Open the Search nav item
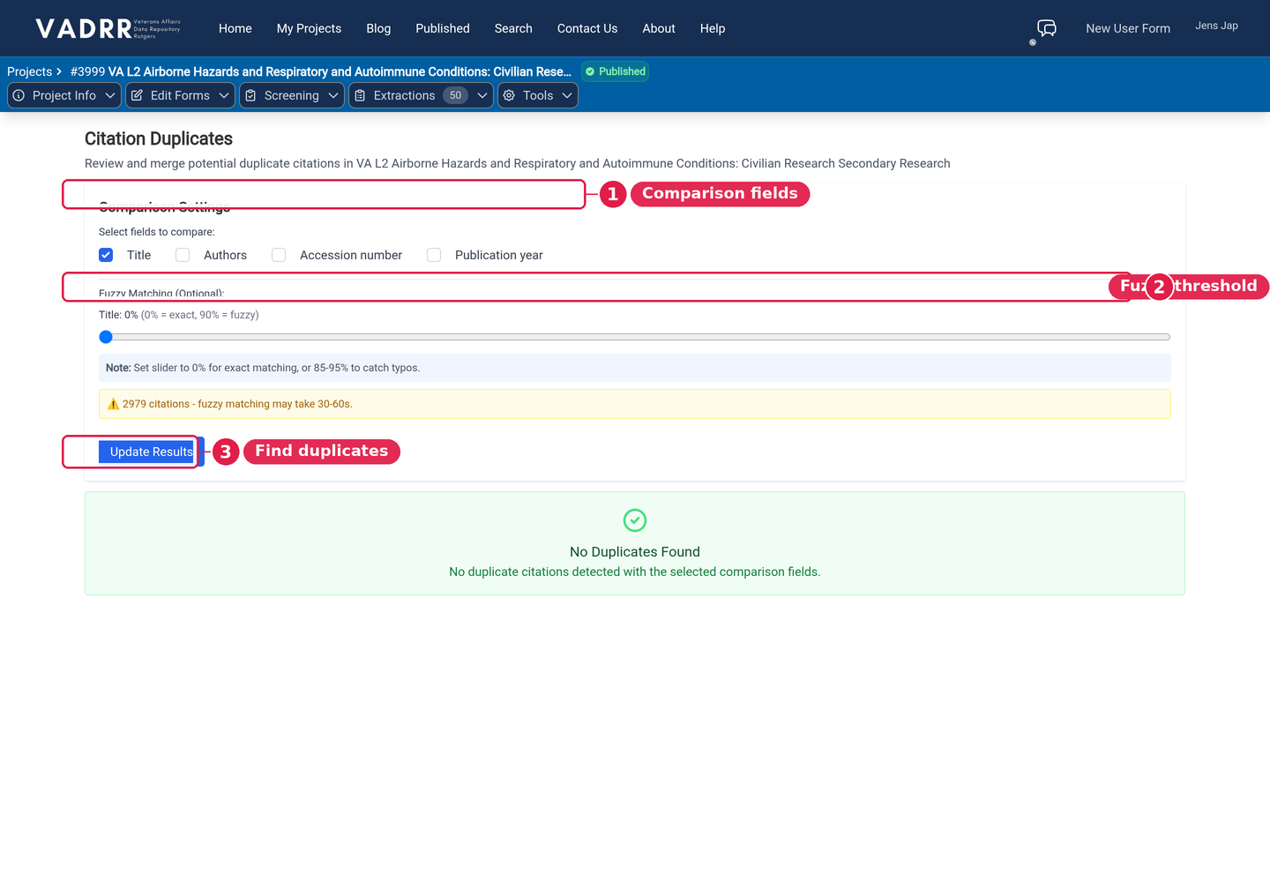This screenshot has width=1270, height=882. pos(513,28)
